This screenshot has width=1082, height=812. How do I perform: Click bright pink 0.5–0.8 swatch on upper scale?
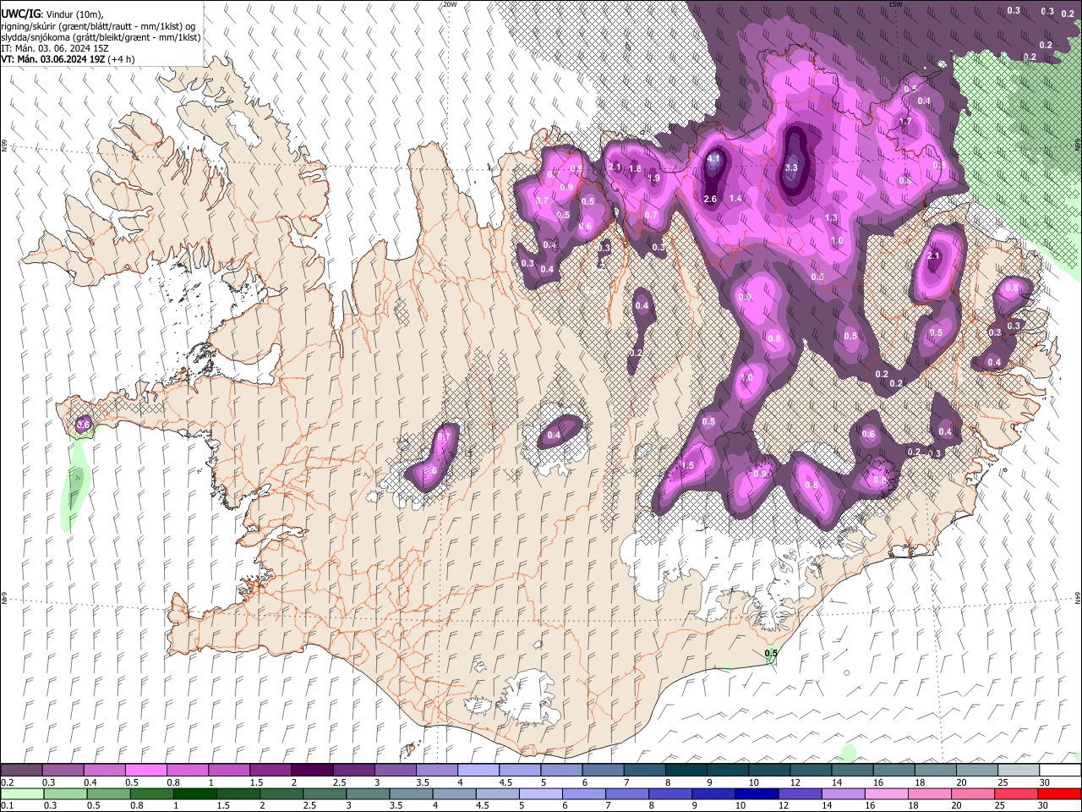coord(145,771)
